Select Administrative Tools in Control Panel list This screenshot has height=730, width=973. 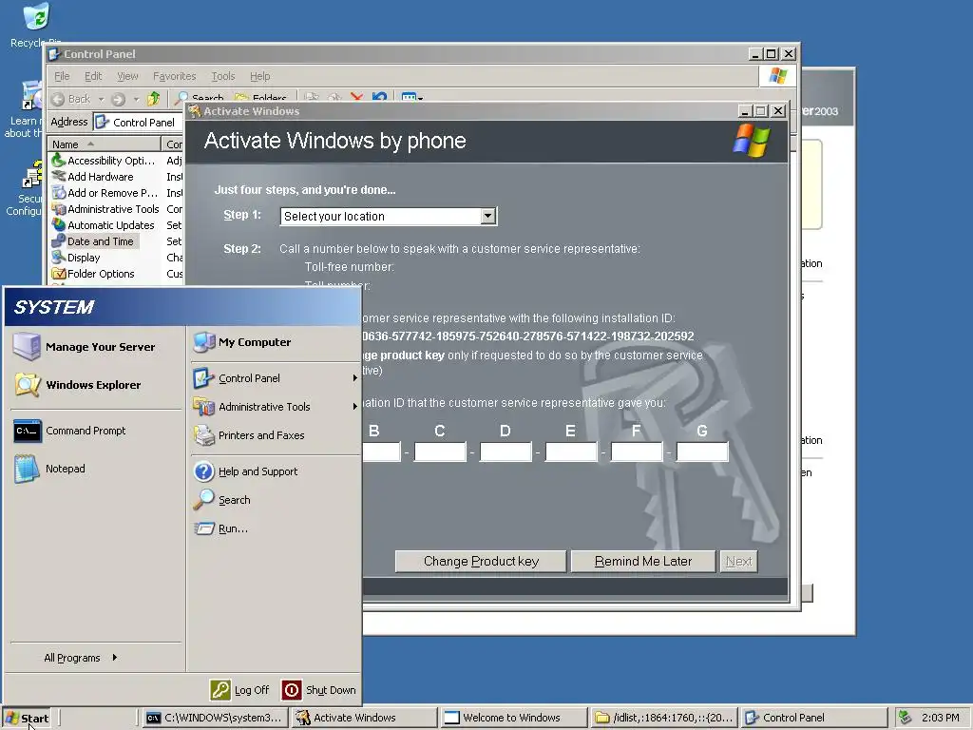pyautogui.click(x=105, y=209)
